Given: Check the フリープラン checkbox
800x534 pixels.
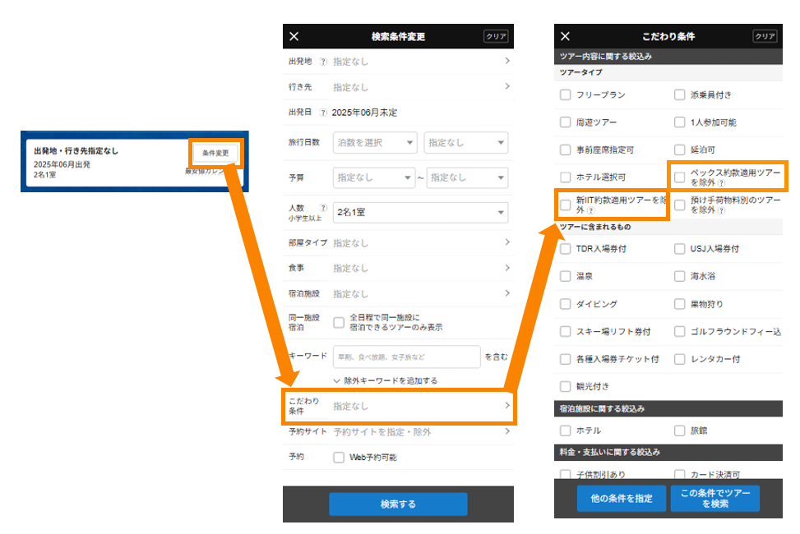Looking at the screenshot, I should pos(565,94).
